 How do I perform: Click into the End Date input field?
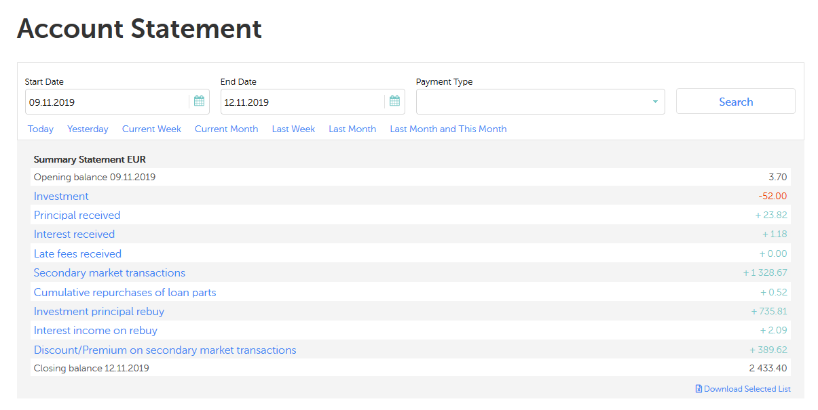coord(301,102)
